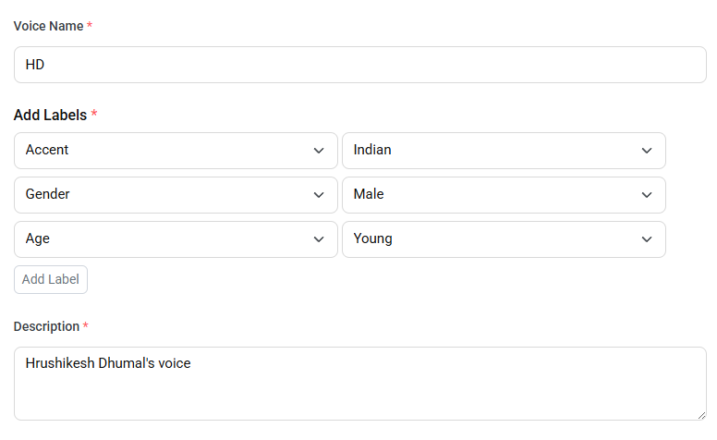Screen dimensions: 717x440
Task: Click the chevron arrow in the Gender dropdown
Action: tap(319, 195)
